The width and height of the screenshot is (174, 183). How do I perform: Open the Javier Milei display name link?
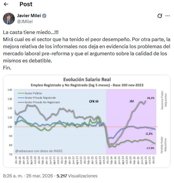[x=29, y=16]
